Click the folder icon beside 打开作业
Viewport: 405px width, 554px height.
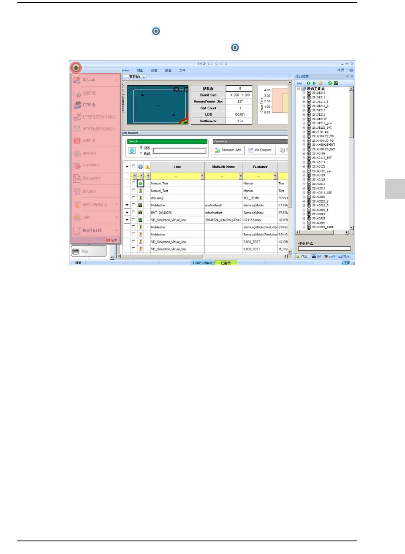click(77, 105)
